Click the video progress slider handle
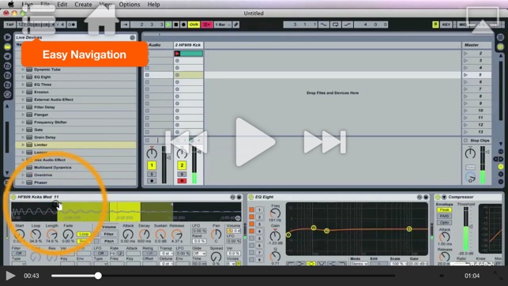The width and height of the screenshot is (508, 286). [98, 276]
